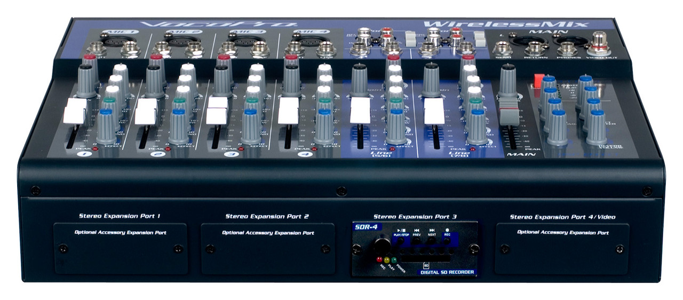This screenshot has width=683, height=300.
Task: Hit the PREV track button on SDR-4
Action: [416, 241]
